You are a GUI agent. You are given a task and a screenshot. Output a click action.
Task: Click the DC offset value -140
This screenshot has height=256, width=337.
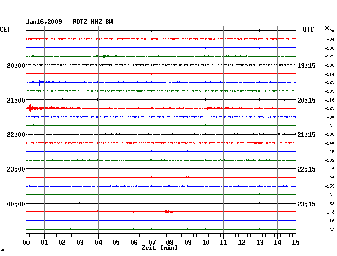pos(329,143)
